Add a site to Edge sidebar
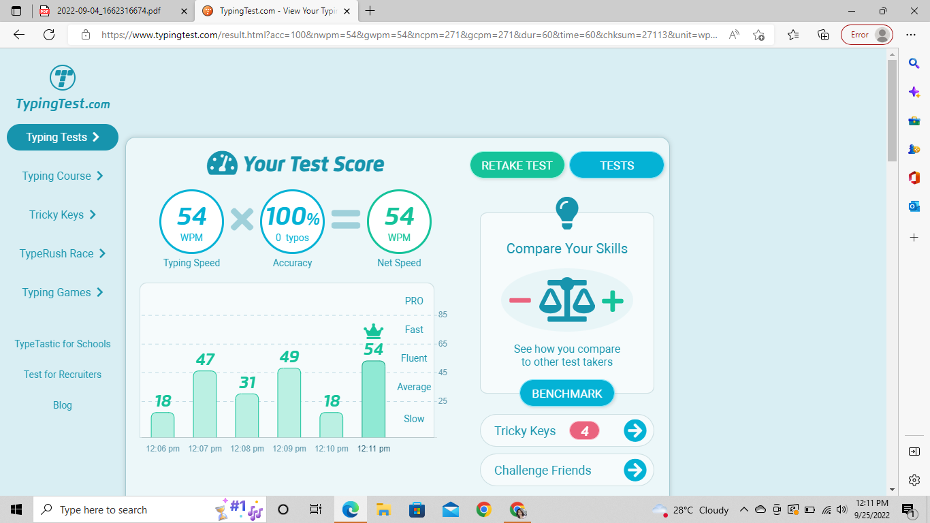 pos(914,237)
